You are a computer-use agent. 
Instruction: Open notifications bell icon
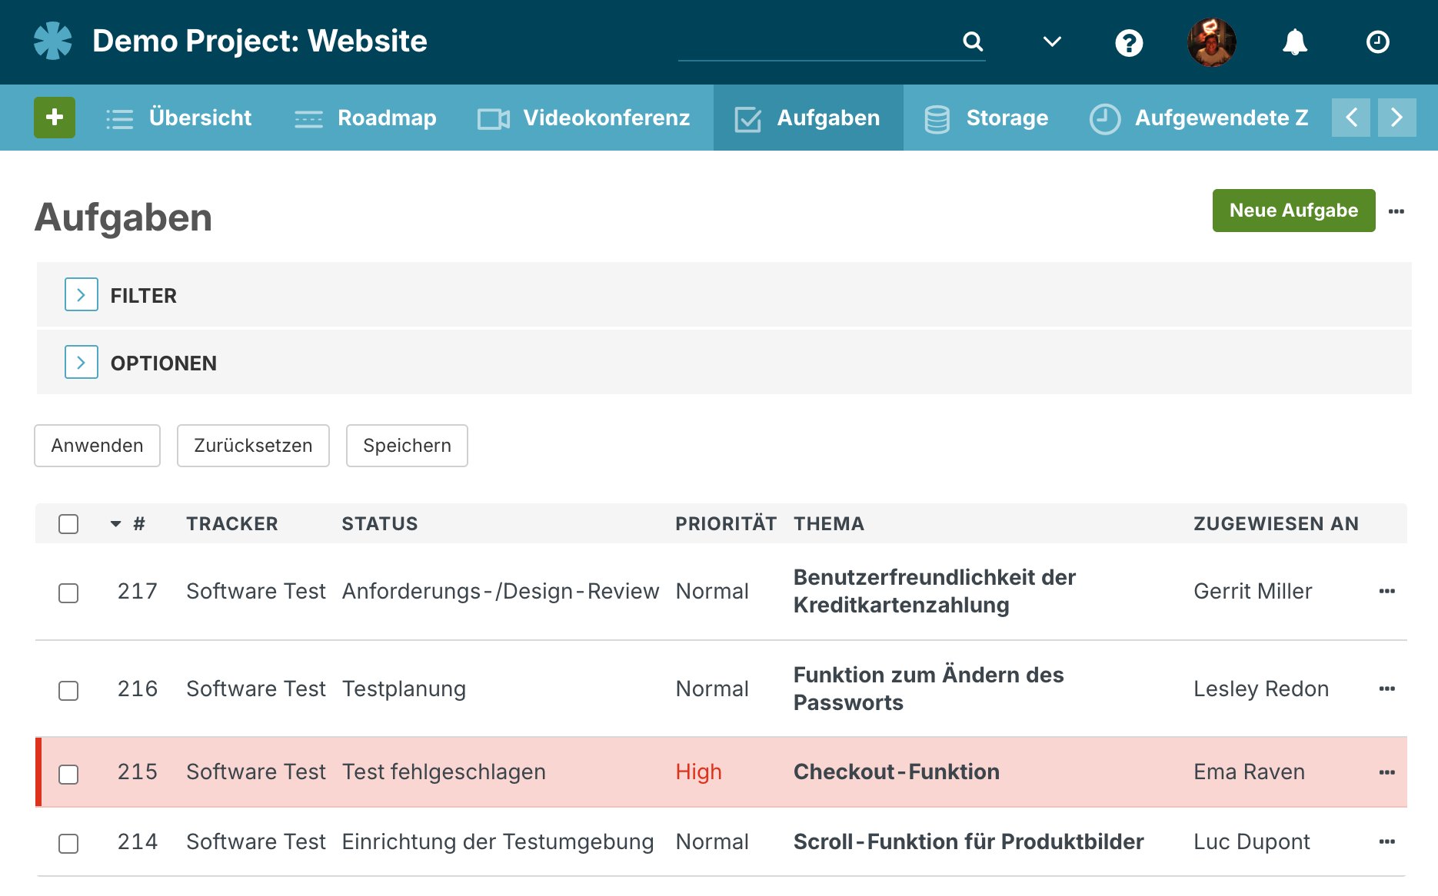[x=1295, y=42]
